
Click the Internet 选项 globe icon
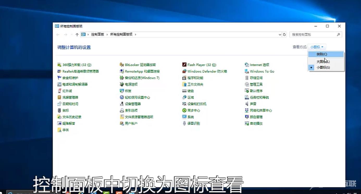coord(247,65)
